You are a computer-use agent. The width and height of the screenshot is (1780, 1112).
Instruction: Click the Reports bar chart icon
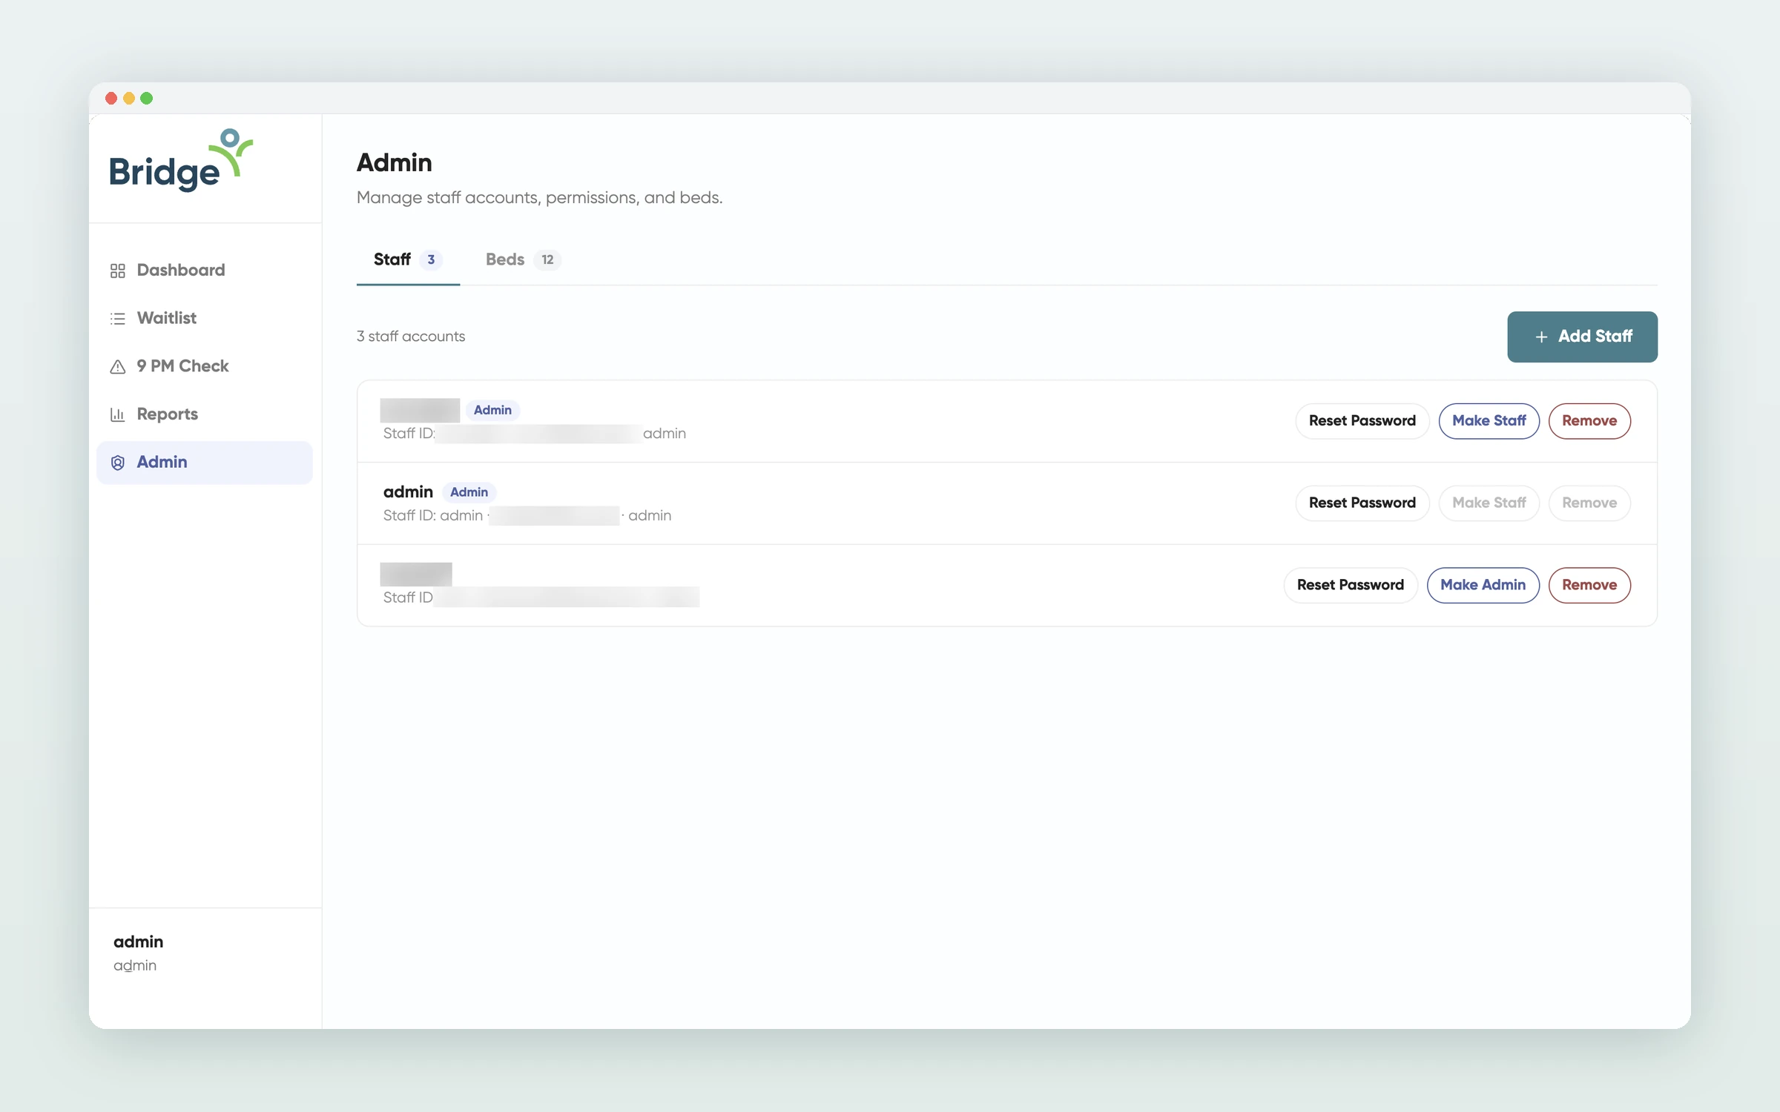117,414
